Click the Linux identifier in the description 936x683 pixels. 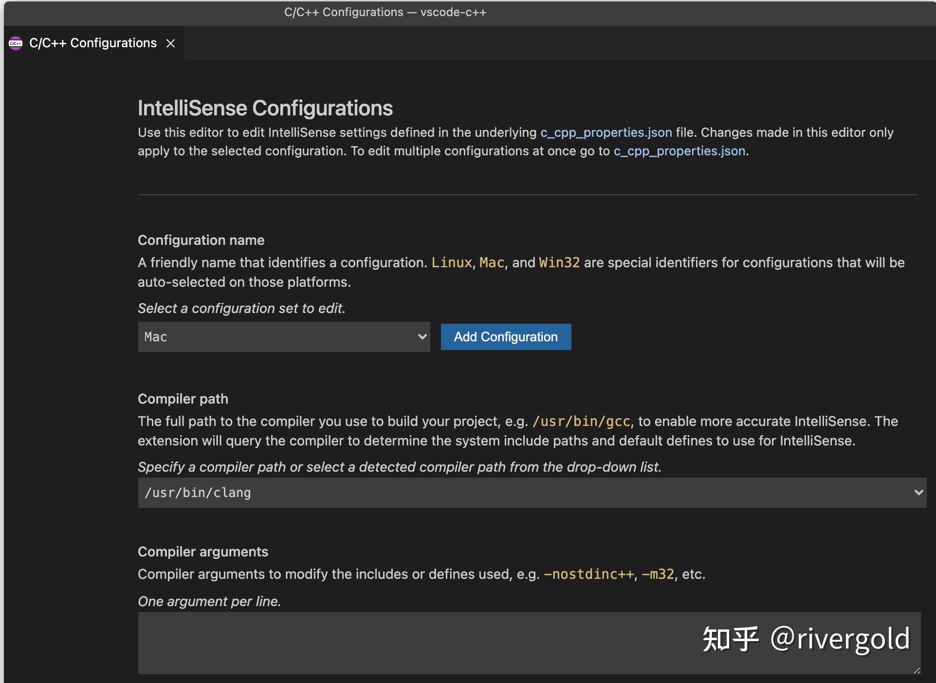(x=451, y=262)
